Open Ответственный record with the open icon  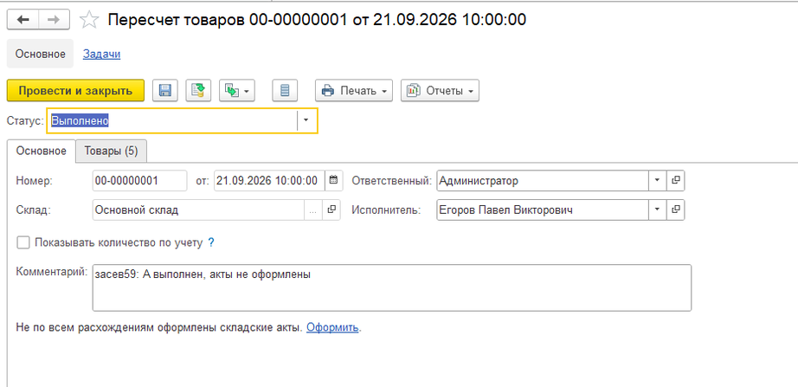click(675, 180)
